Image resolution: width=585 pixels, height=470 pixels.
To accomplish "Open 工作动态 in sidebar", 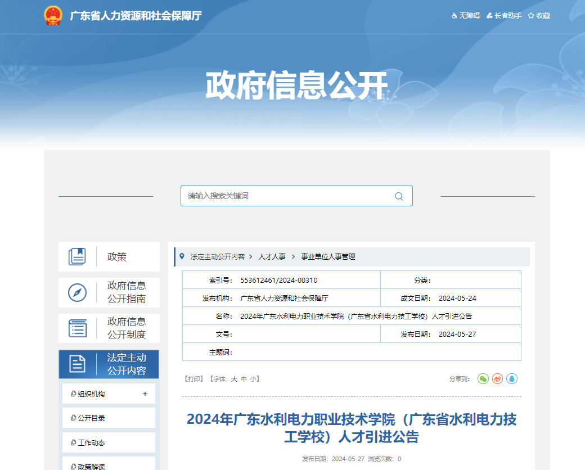I will (x=91, y=443).
